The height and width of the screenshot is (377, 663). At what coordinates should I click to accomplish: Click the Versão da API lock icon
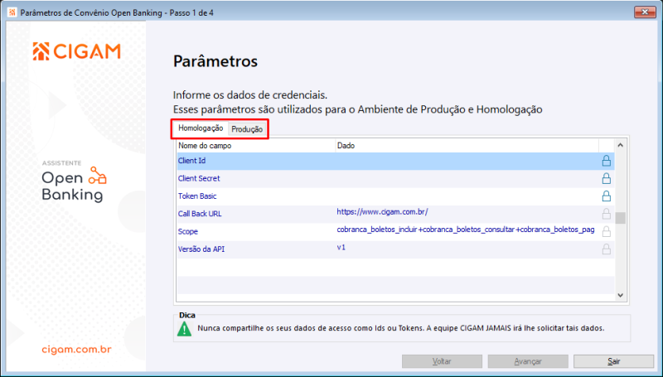tap(607, 249)
